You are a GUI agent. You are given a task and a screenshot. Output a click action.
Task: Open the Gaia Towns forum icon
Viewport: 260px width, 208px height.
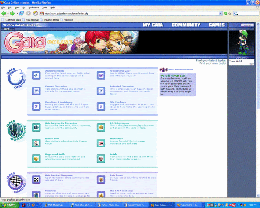click(x=101, y=180)
